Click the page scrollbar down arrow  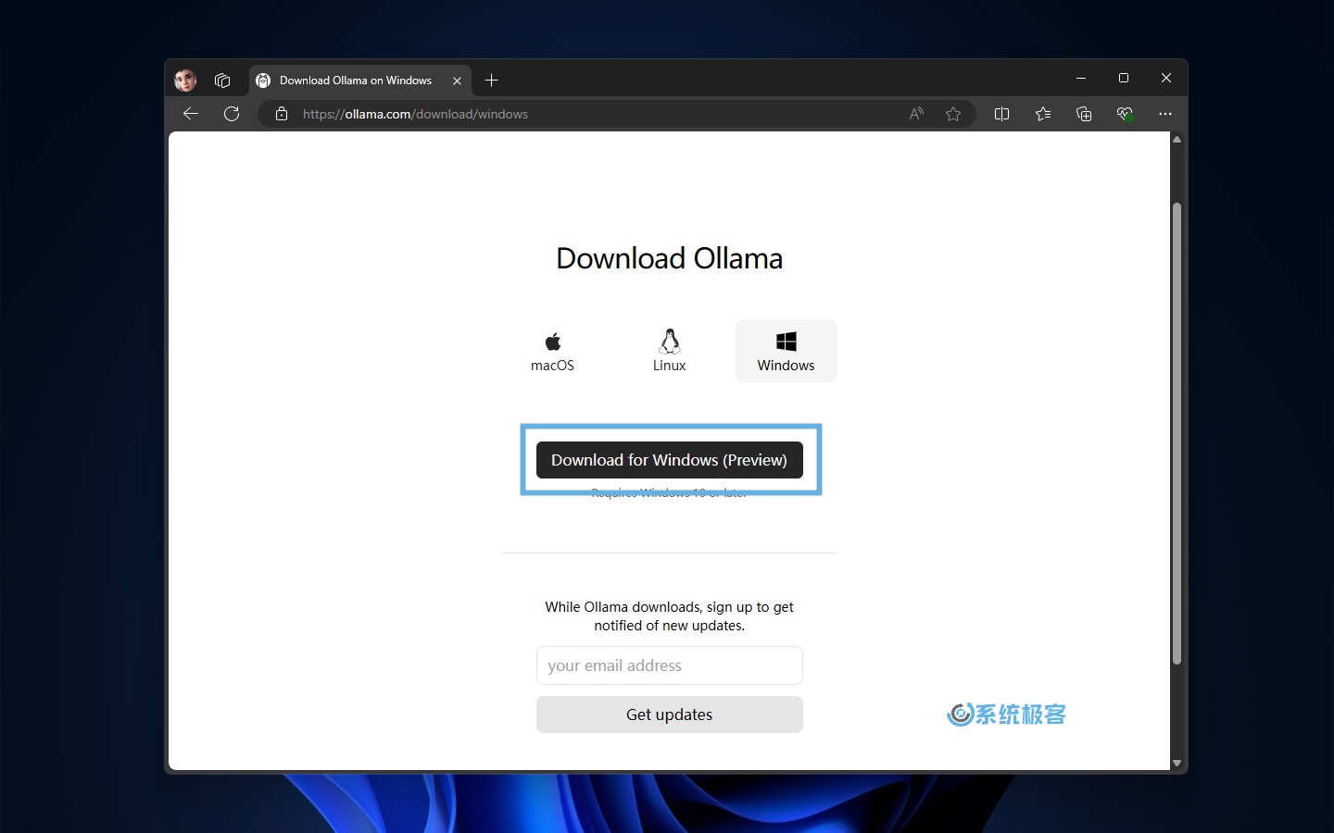point(1177,764)
